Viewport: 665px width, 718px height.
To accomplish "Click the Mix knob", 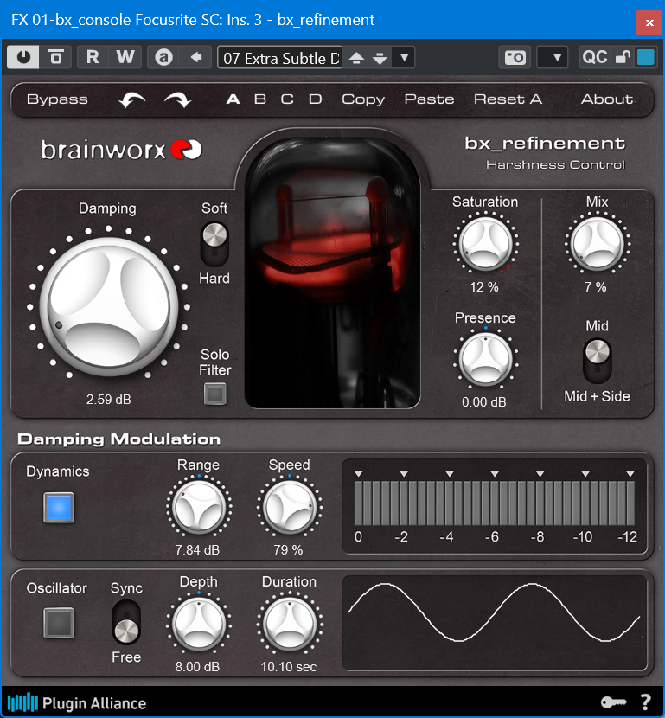I will (x=597, y=244).
